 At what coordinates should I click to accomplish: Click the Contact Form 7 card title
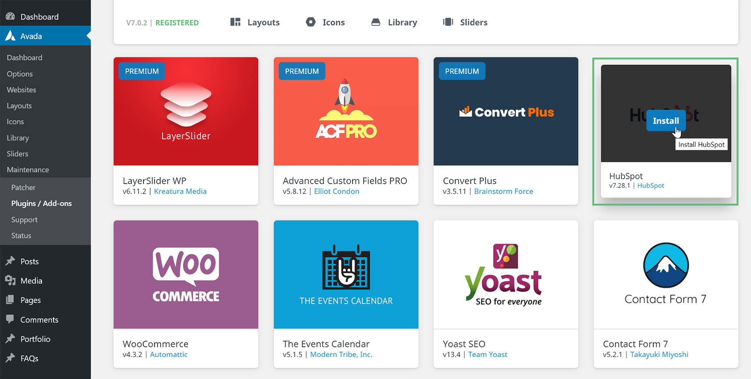(x=635, y=344)
